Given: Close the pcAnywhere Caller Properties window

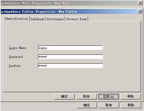Looking at the screenshot, I should tap(140, 11).
